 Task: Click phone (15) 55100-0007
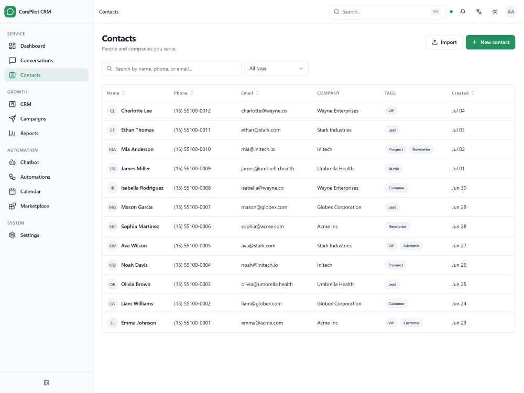(192, 207)
